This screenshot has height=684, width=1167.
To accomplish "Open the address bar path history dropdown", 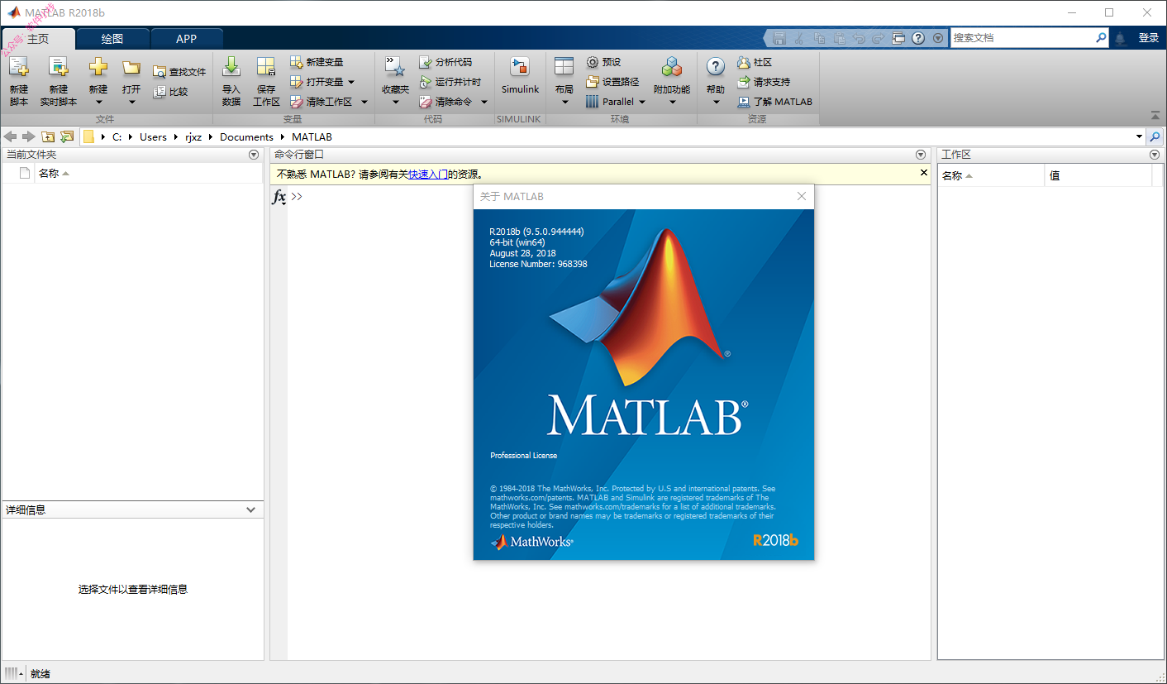I will pos(1139,137).
